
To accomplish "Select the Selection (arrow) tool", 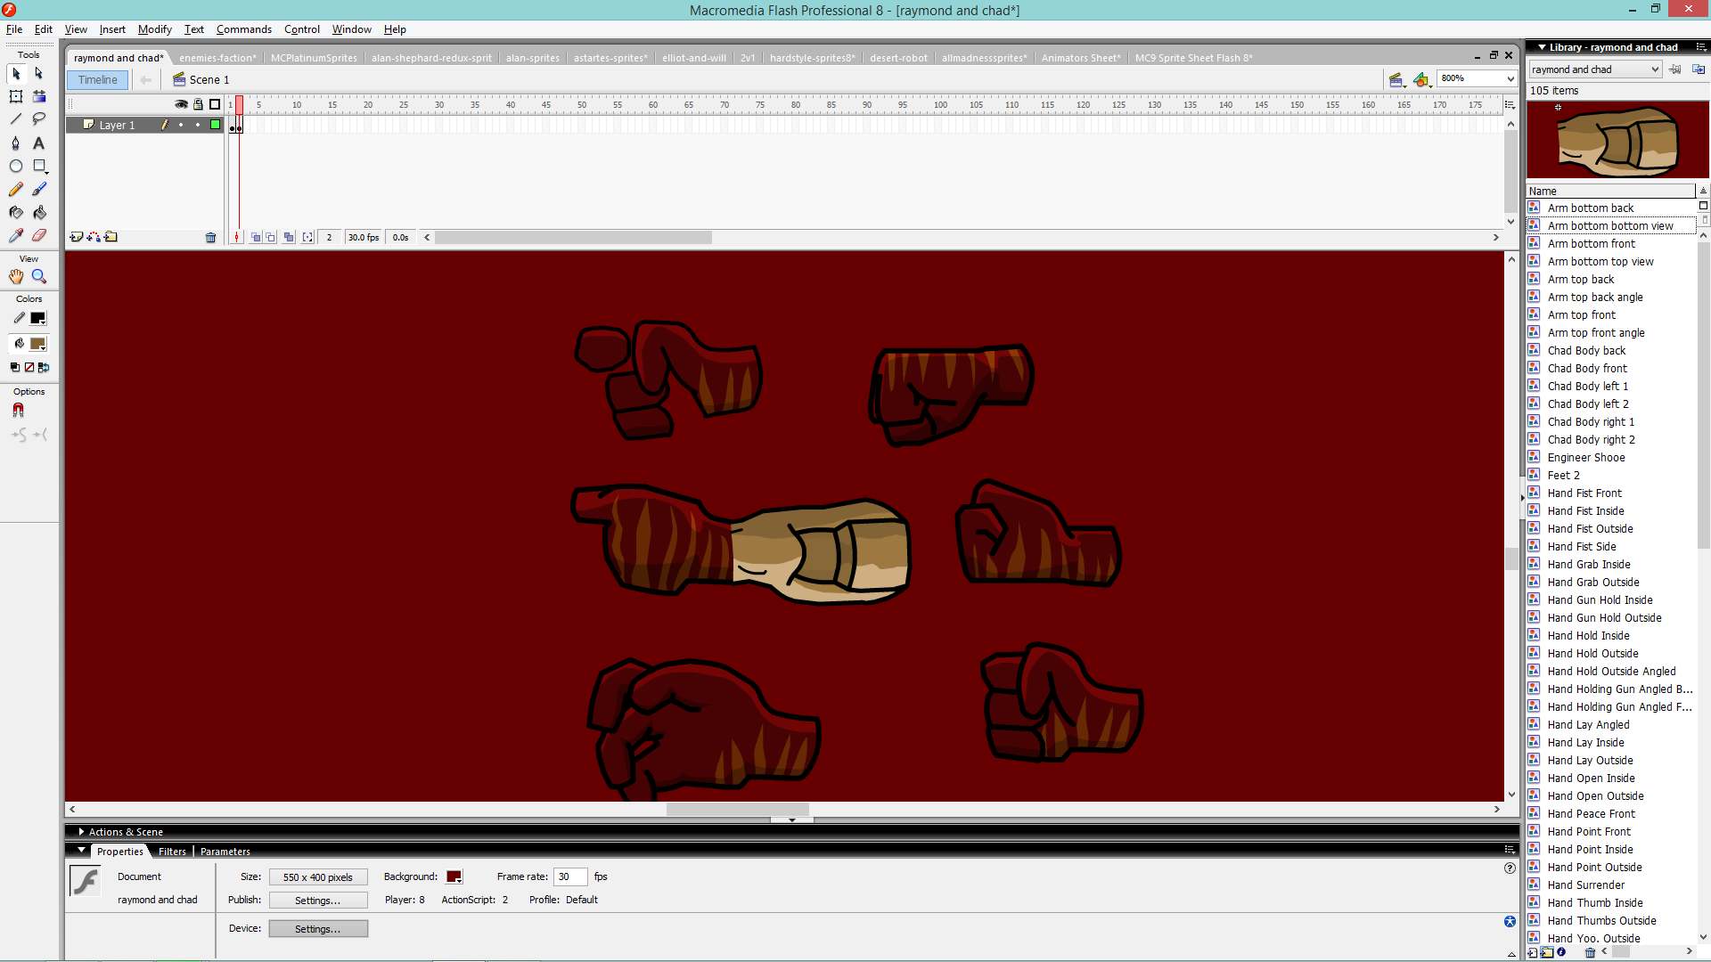I will 16,73.
